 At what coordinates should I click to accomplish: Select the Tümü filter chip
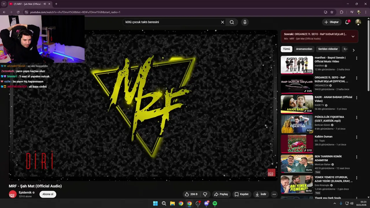[x=286, y=49]
